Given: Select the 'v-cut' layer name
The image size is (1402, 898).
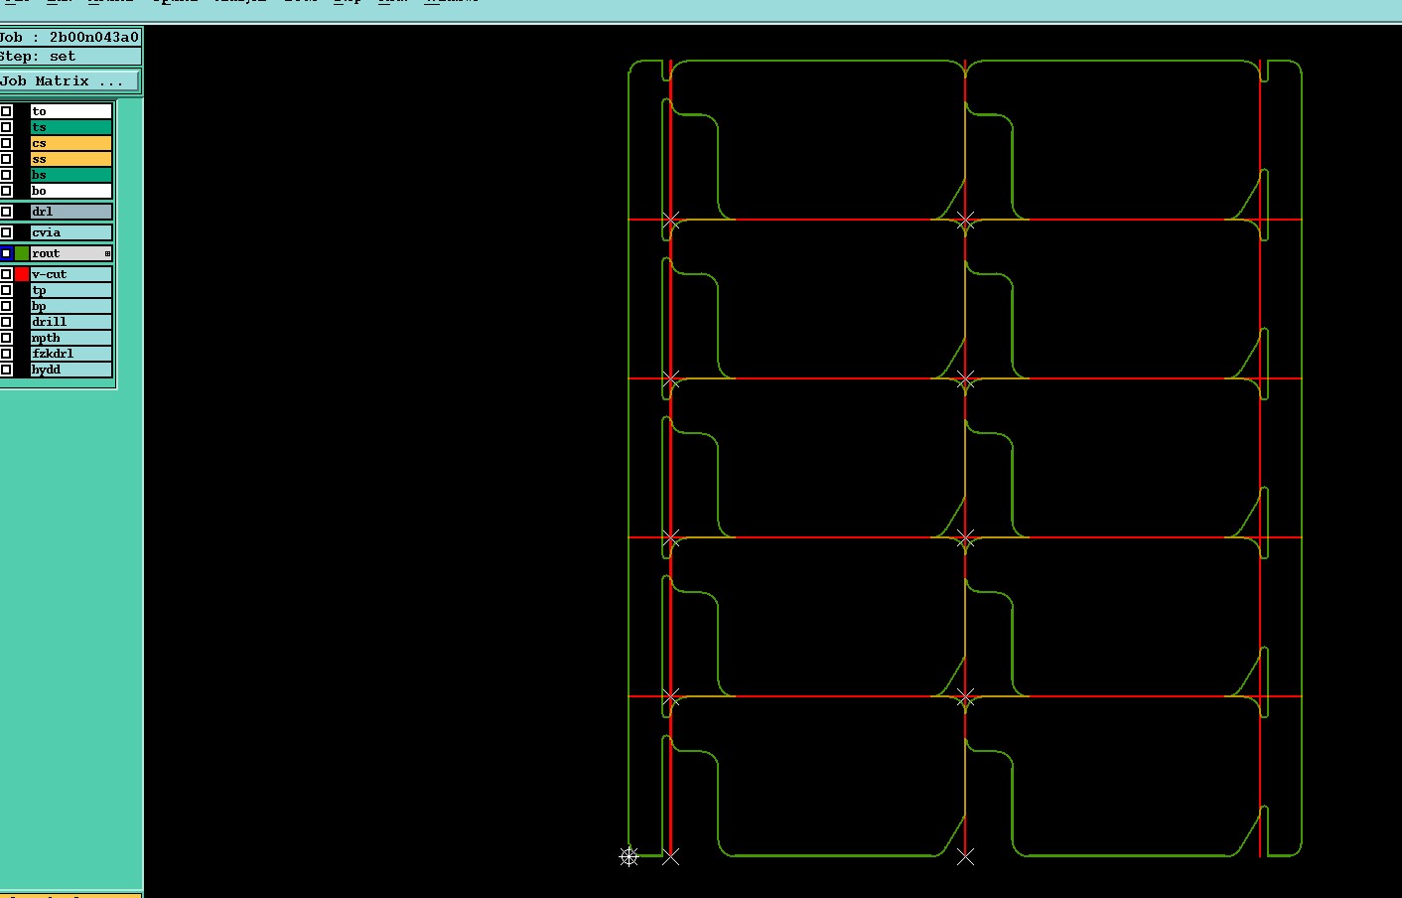Looking at the screenshot, I should click(x=70, y=274).
